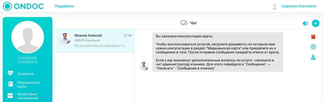Viewport: 324px width, 102px height.
Task: Click the Сидорова Елизавета name under the sidebar avatar
Action: pyautogui.click(x=28, y=60)
